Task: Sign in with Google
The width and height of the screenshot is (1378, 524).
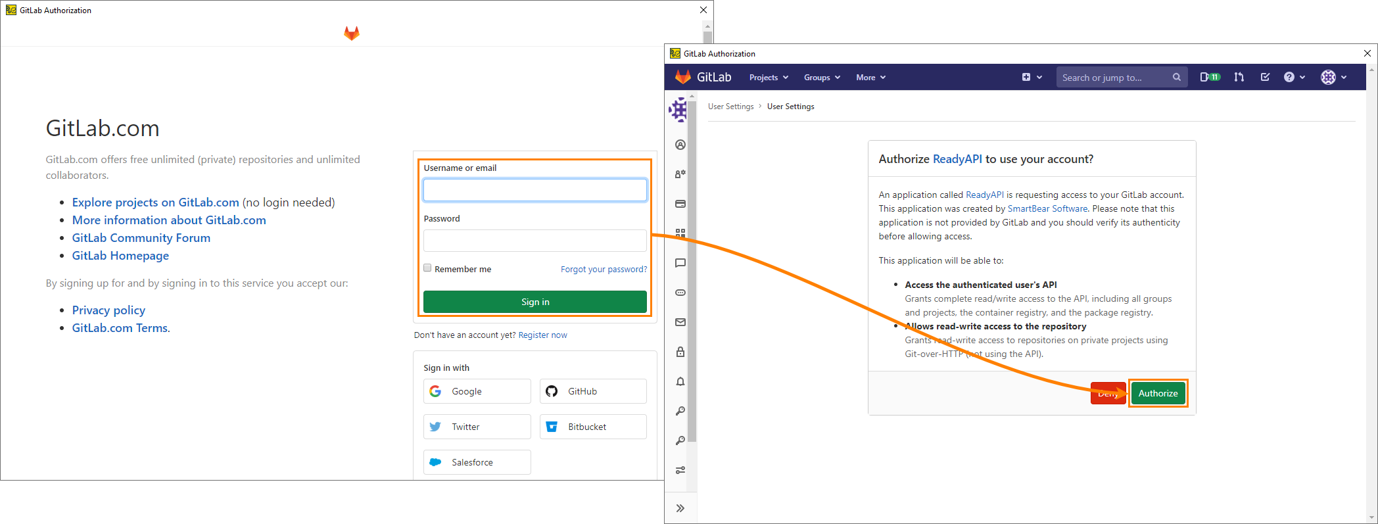Action: click(x=477, y=391)
